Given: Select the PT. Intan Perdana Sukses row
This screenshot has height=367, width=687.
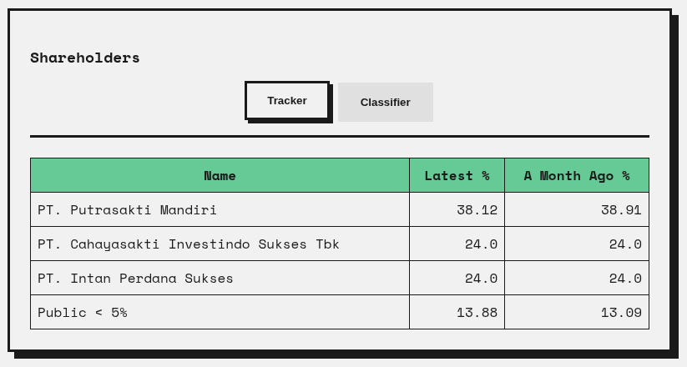Looking at the screenshot, I should coord(135,279).
